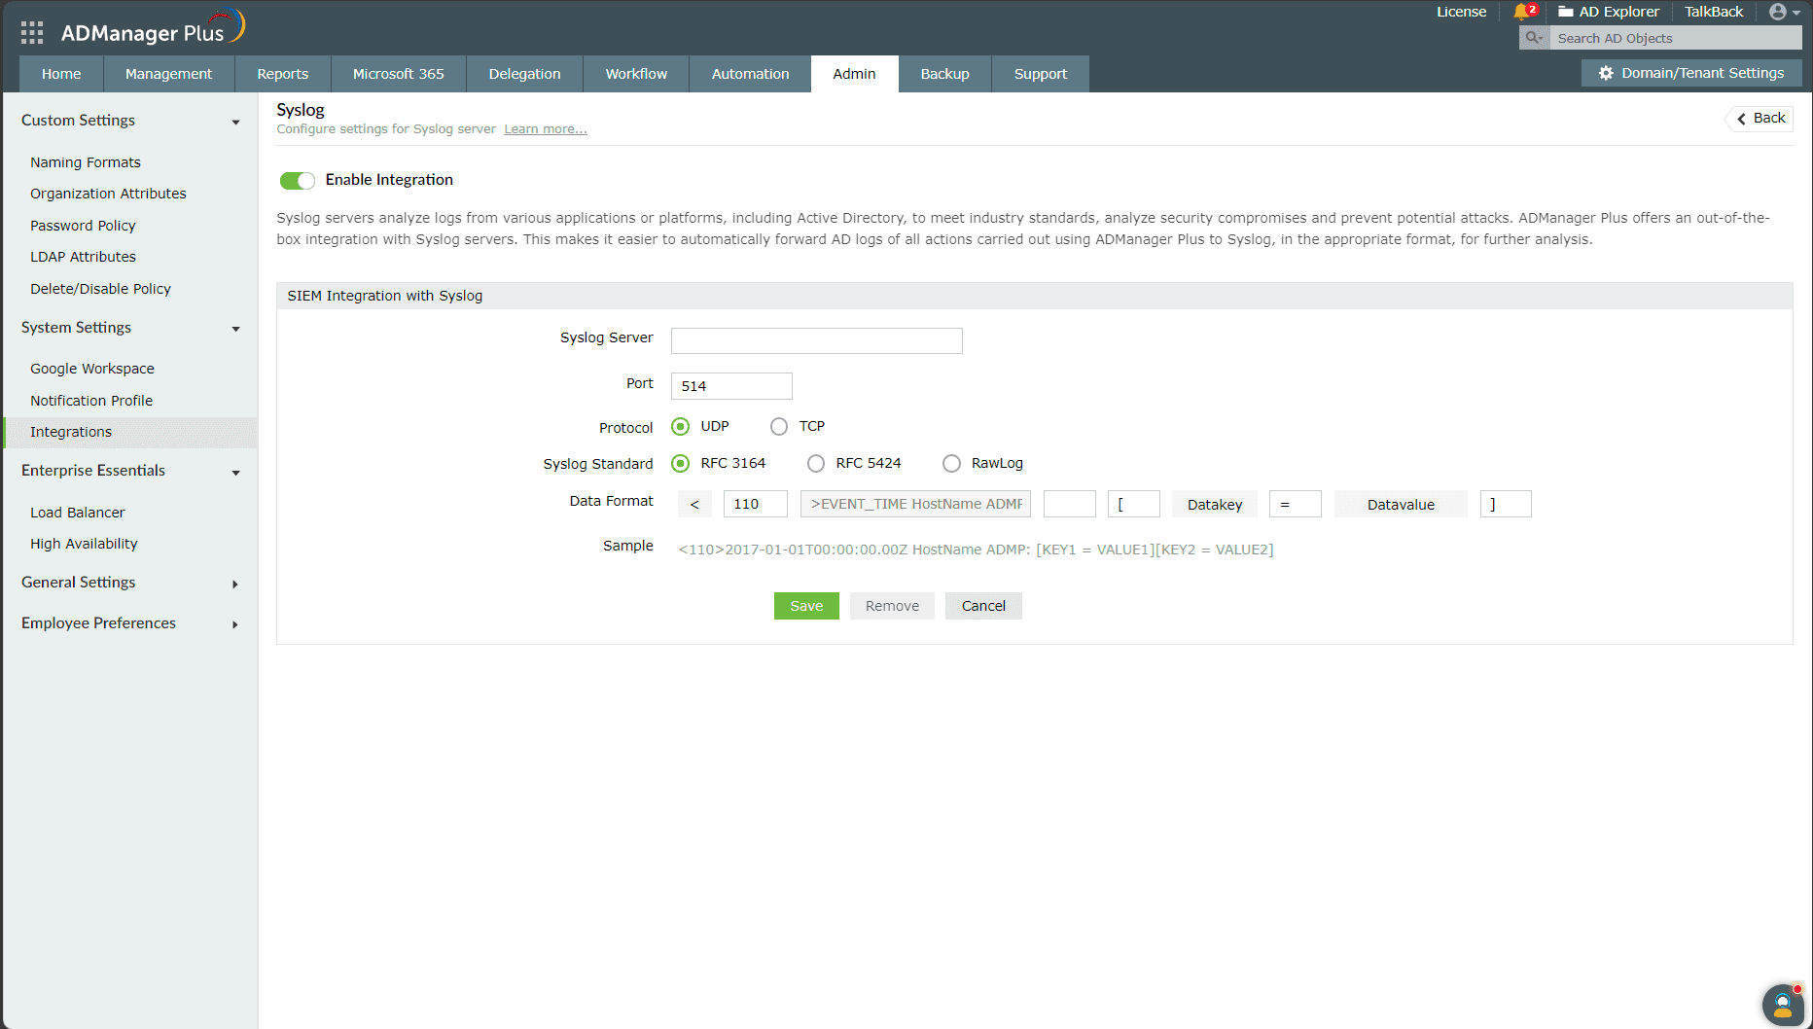Open Organization Attributes in sidebar

(x=108, y=194)
